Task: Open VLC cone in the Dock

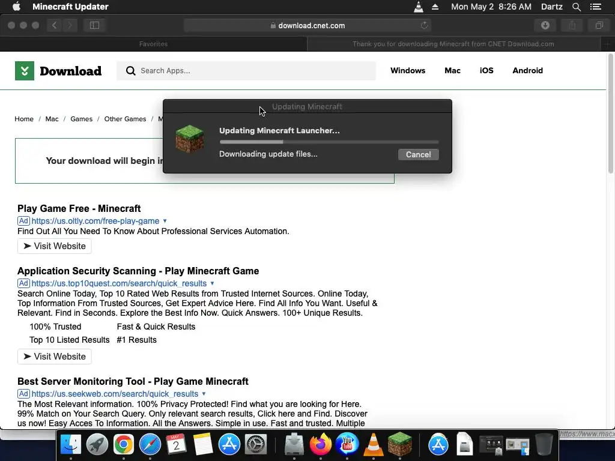Action: pos(374,445)
